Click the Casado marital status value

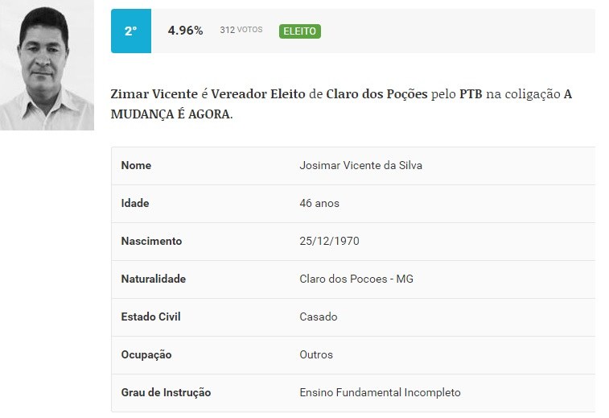[319, 317]
